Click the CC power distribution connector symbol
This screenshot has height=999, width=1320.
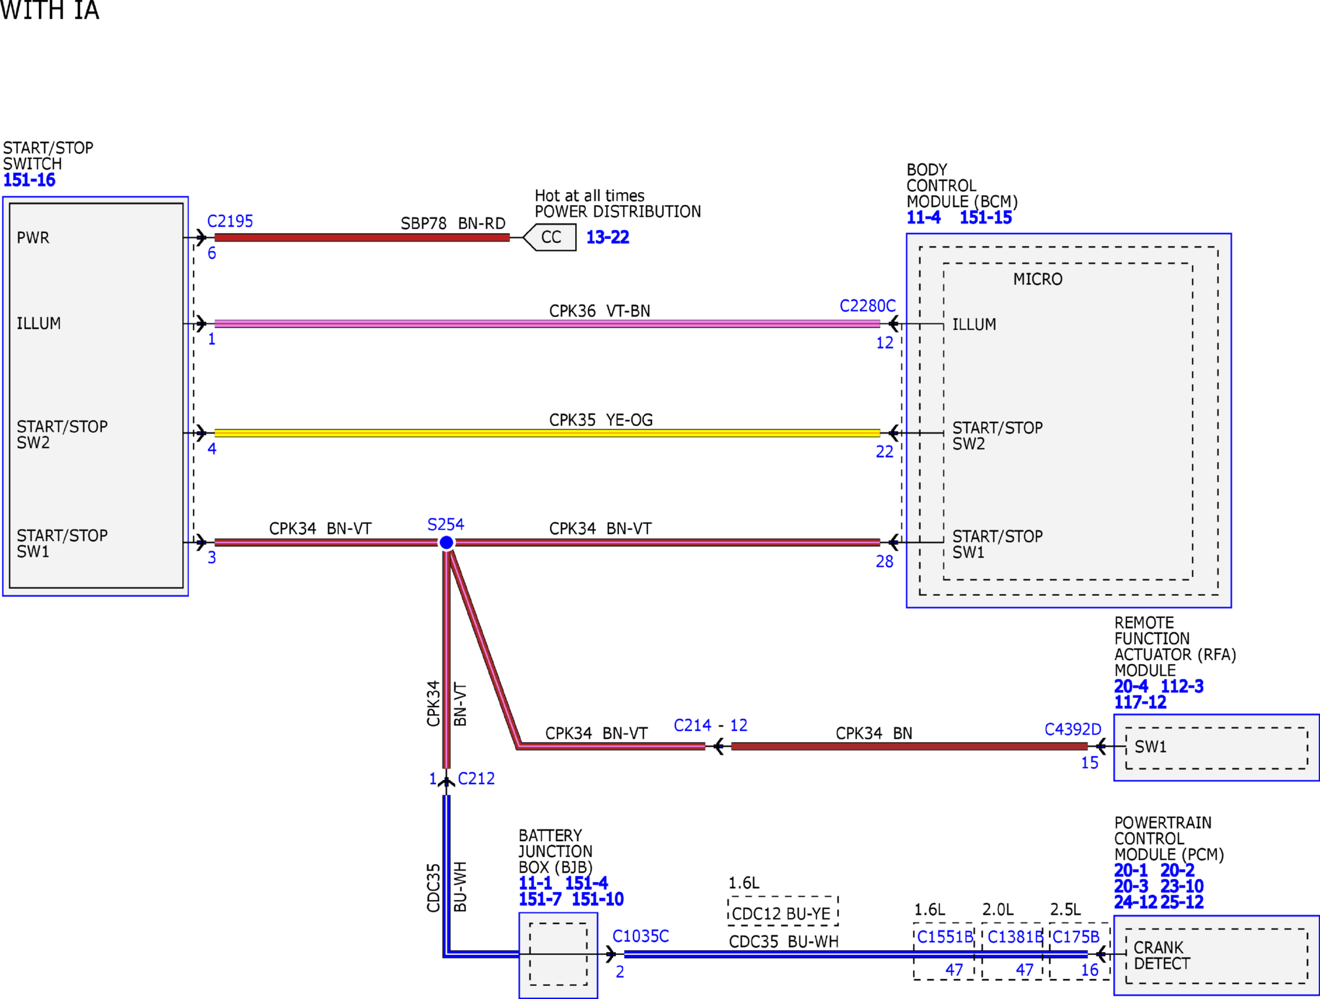(x=550, y=237)
